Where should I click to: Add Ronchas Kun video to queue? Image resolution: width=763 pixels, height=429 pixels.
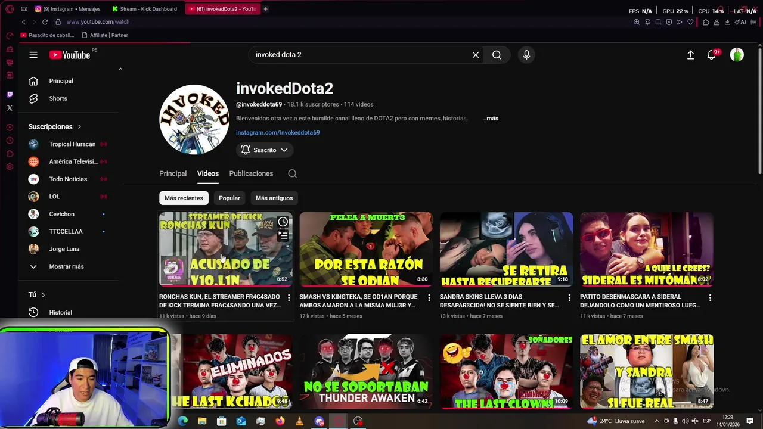tap(283, 236)
